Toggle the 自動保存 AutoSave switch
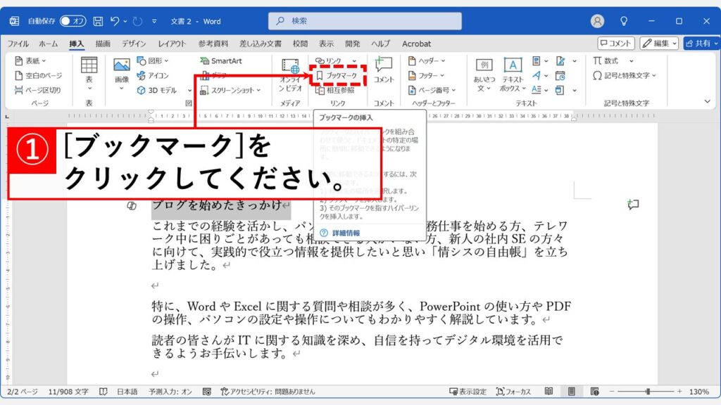This screenshot has height=405, width=721. 73,20
